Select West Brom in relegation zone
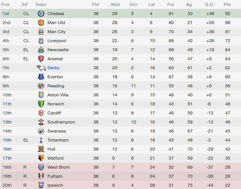The height and width of the screenshot is (189, 241). tap(59, 167)
